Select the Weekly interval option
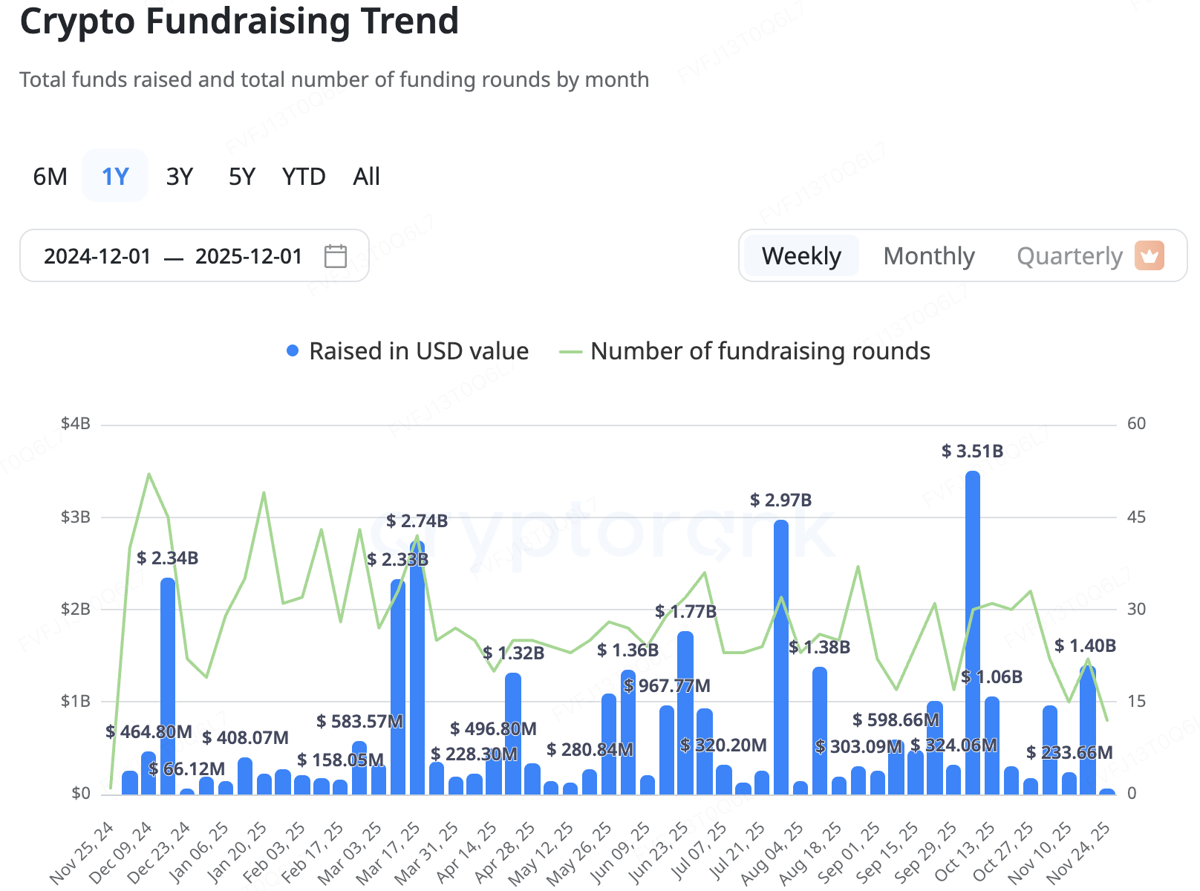The height and width of the screenshot is (891, 1200). coord(801,256)
